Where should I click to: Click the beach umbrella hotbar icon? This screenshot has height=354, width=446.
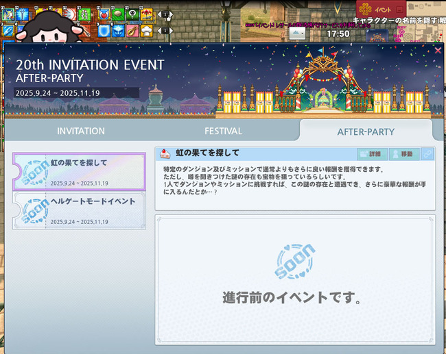click(x=146, y=14)
